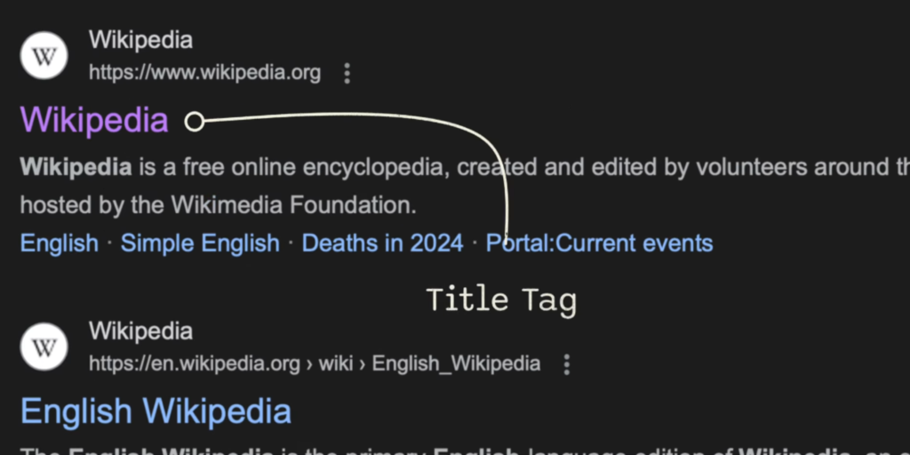Image resolution: width=910 pixels, height=455 pixels.
Task: Follow the English sitelink
Action: click(60, 243)
